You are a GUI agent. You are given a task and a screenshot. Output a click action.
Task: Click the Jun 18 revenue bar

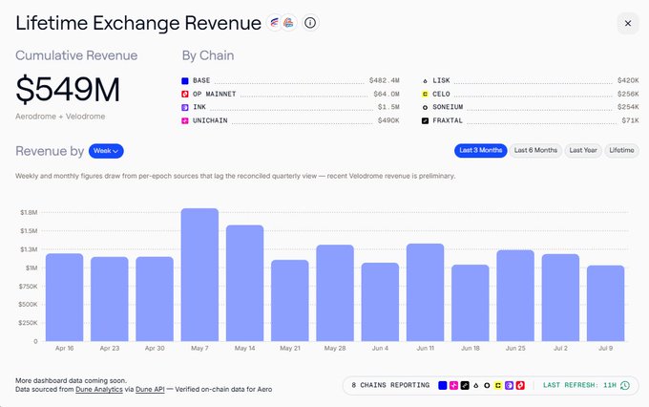pyautogui.click(x=471, y=303)
